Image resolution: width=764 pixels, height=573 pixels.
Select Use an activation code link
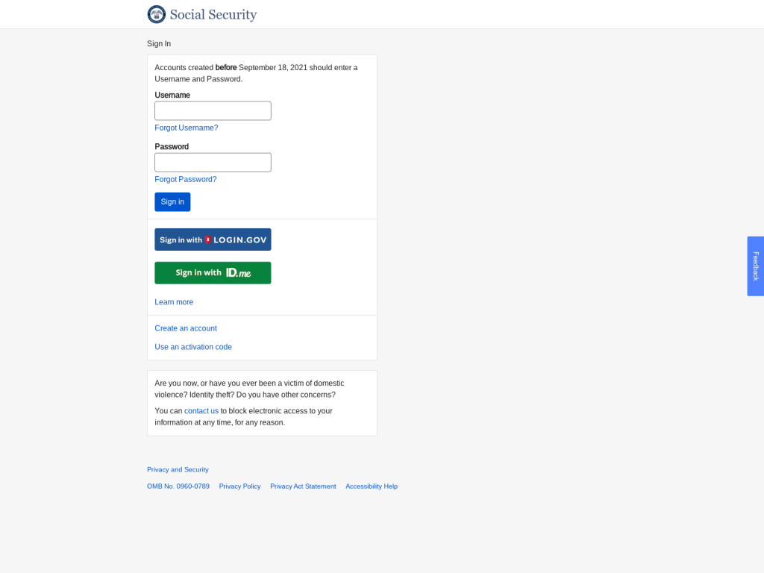point(193,347)
